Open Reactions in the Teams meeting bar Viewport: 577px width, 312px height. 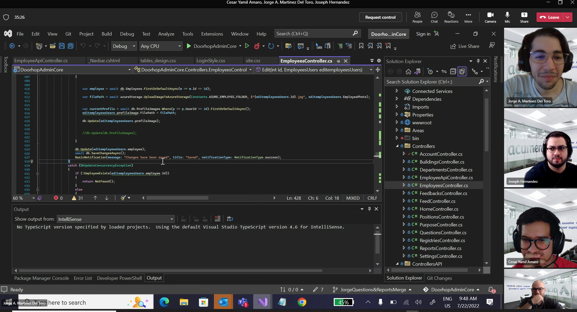(451, 17)
